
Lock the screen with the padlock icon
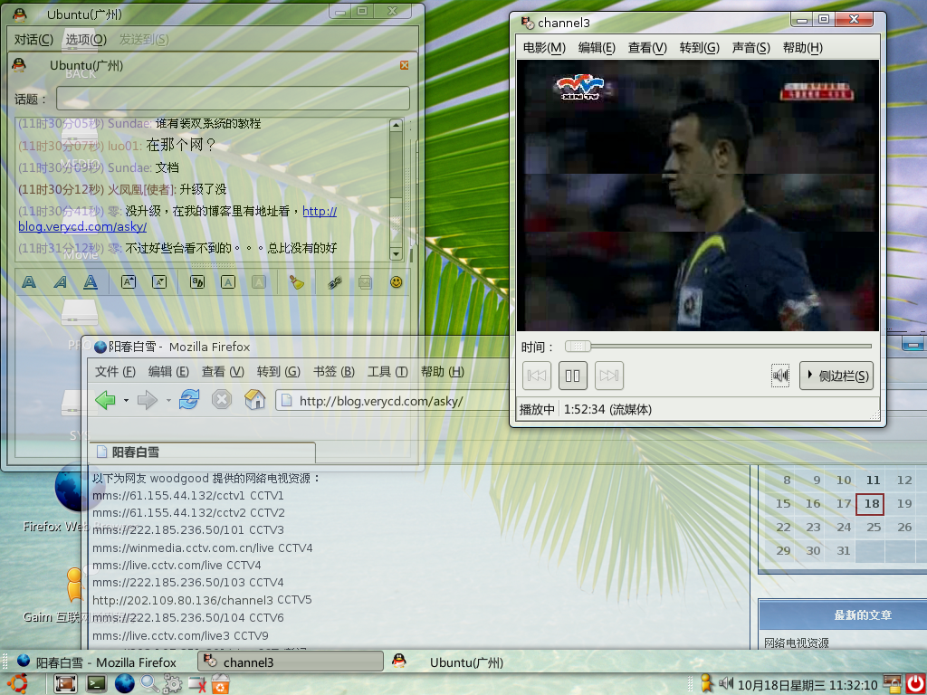[893, 684]
